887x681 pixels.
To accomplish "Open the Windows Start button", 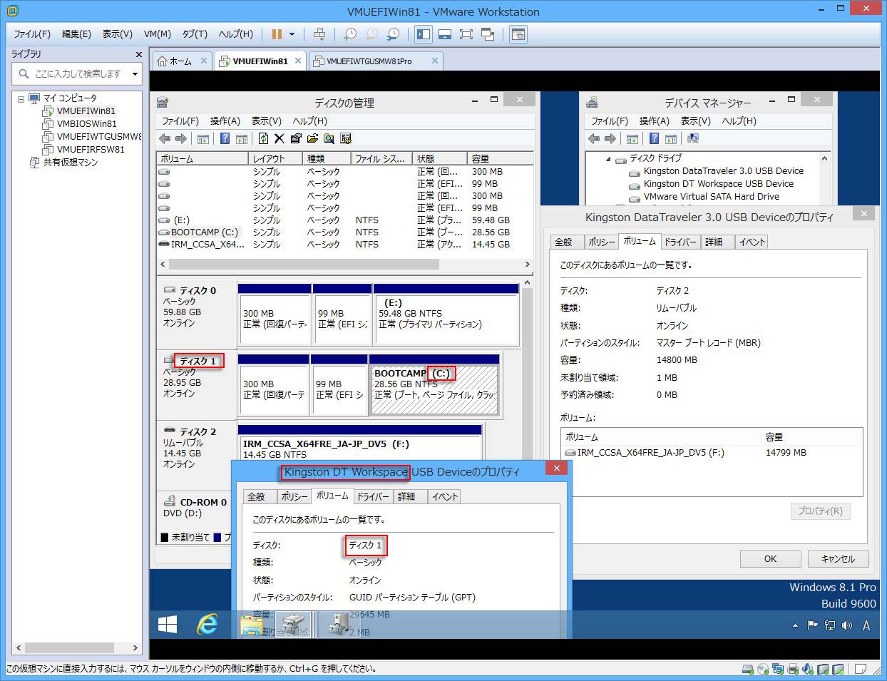I will click(x=168, y=625).
